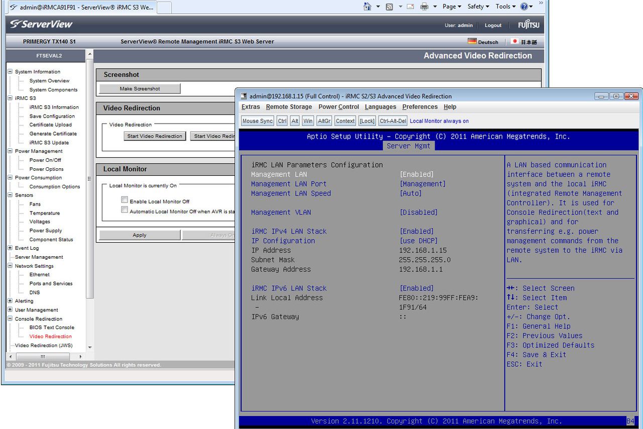This screenshot has width=643, height=429.
Task: Switch language with the Japanese flag icon
Action: (515, 42)
